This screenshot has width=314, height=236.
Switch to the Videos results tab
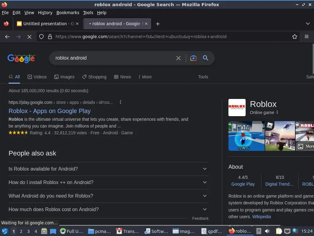pyautogui.click(x=37, y=77)
